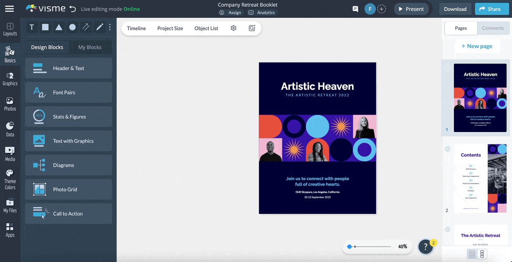Viewport: 512px width, 262px height.
Task: Select the pen drawing tool
Action: pyautogui.click(x=99, y=27)
